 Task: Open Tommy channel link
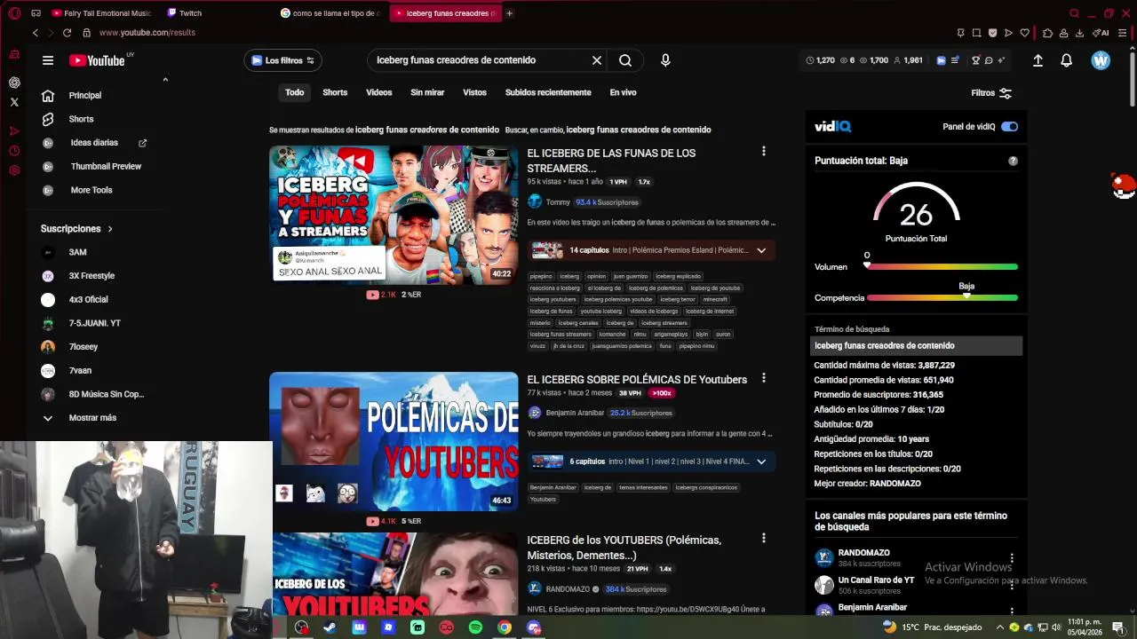click(x=558, y=202)
